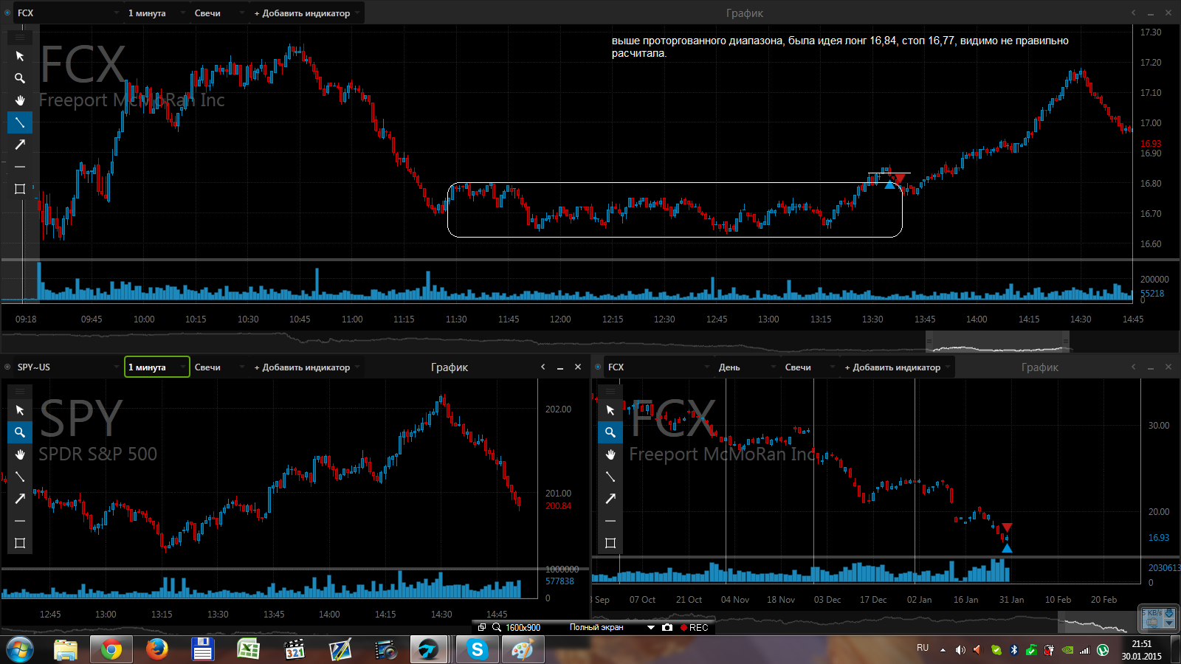Click the RU language indicator in system tray
The width and height of the screenshot is (1181, 664).
click(x=923, y=648)
